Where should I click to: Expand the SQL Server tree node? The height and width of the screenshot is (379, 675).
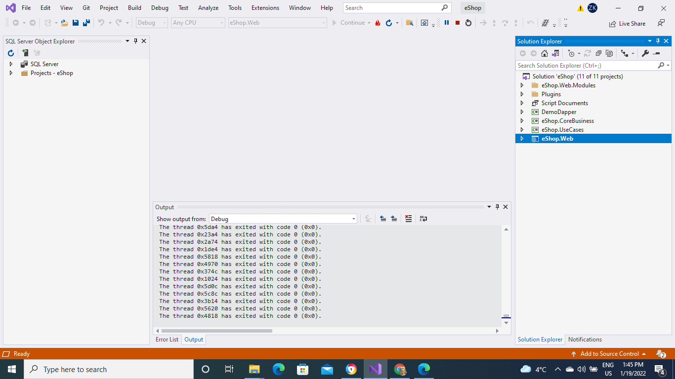[11, 64]
